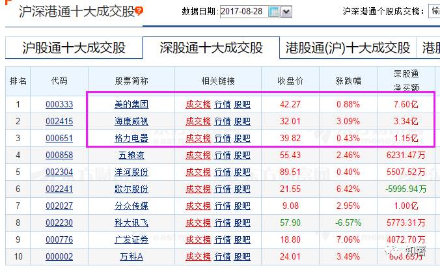Image resolution: width=440 pixels, height=270 pixels.
Task: Click the 涨跌幅 column header
Action: tap(348, 81)
